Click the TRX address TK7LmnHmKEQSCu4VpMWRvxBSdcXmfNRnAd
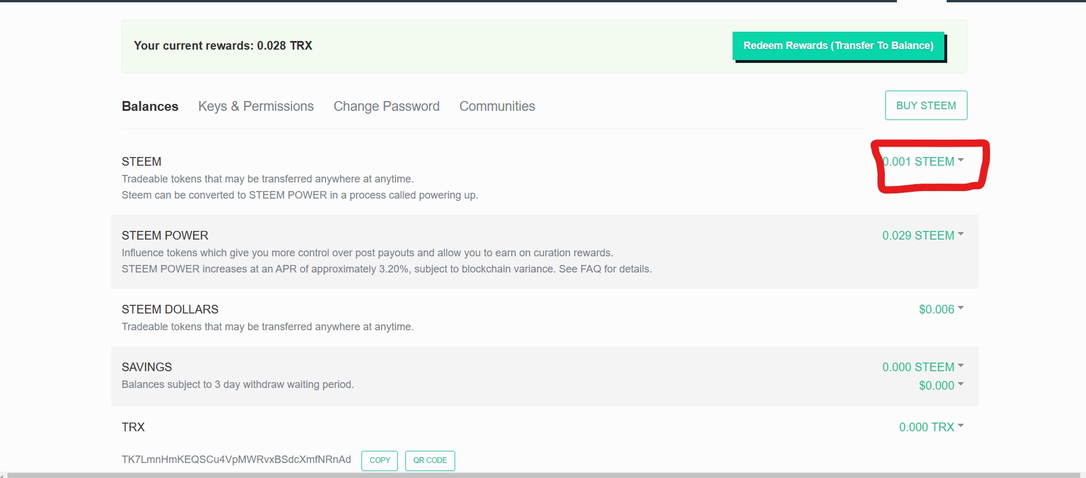 pyautogui.click(x=236, y=460)
